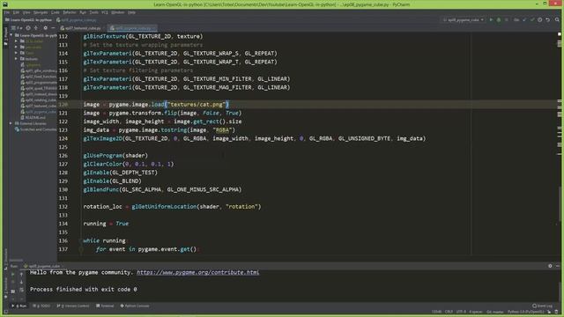Screen dimensions: 564x317
Task: Open the Navigate menu
Action: 41,12
